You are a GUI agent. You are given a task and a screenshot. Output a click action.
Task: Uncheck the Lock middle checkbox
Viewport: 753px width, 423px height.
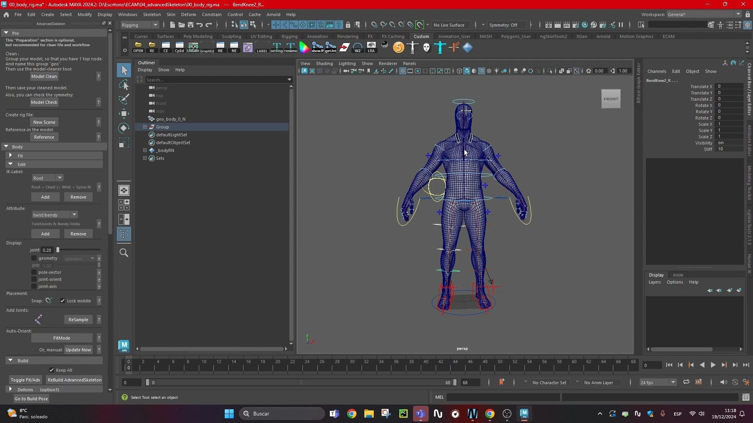(x=62, y=301)
